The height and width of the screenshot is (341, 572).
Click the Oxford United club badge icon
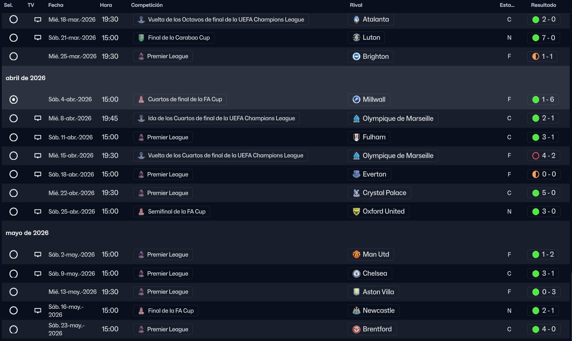pyautogui.click(x=356, y=211)
